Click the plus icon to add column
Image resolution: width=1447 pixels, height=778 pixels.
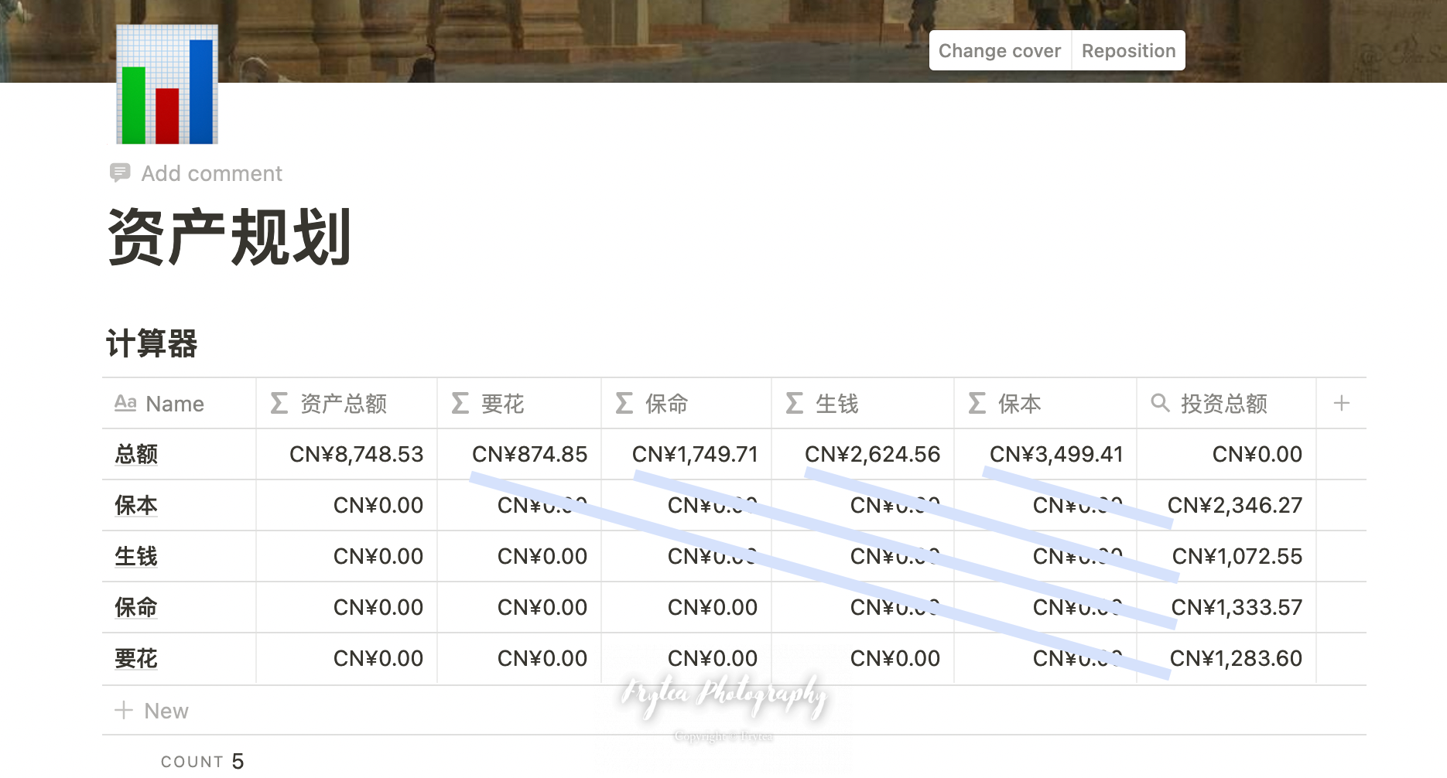[x=1341, y=403]
